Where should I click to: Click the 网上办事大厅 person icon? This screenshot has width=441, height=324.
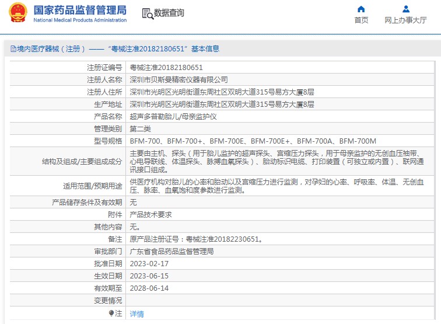406,9
